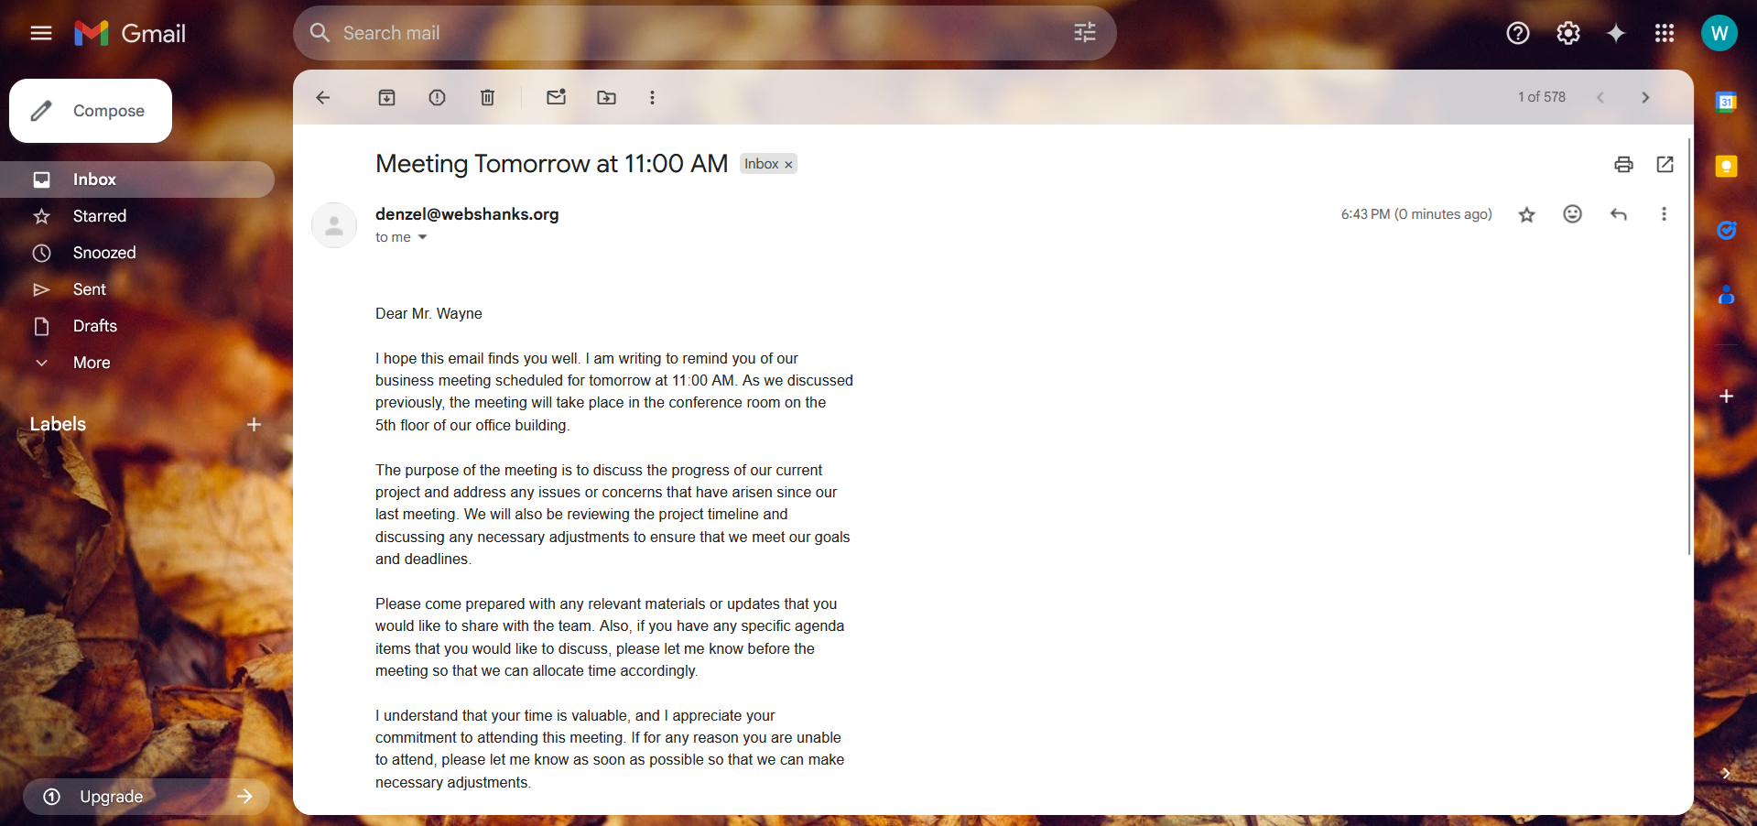
Task: Click the search magnifier icon
Action: coord(320,33)
